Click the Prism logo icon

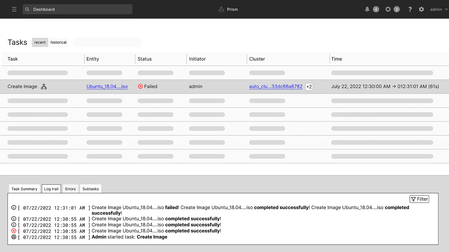coord(221,9)
